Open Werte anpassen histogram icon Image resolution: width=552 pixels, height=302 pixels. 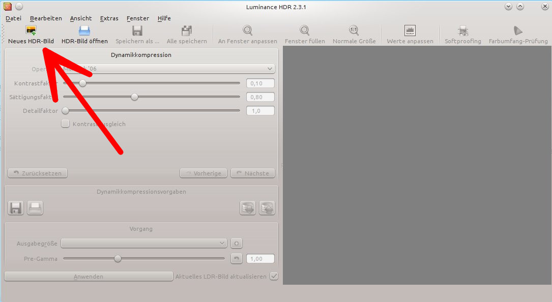click(410, 31)
